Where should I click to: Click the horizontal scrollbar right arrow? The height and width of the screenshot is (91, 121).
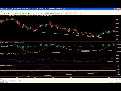point(120,79)
